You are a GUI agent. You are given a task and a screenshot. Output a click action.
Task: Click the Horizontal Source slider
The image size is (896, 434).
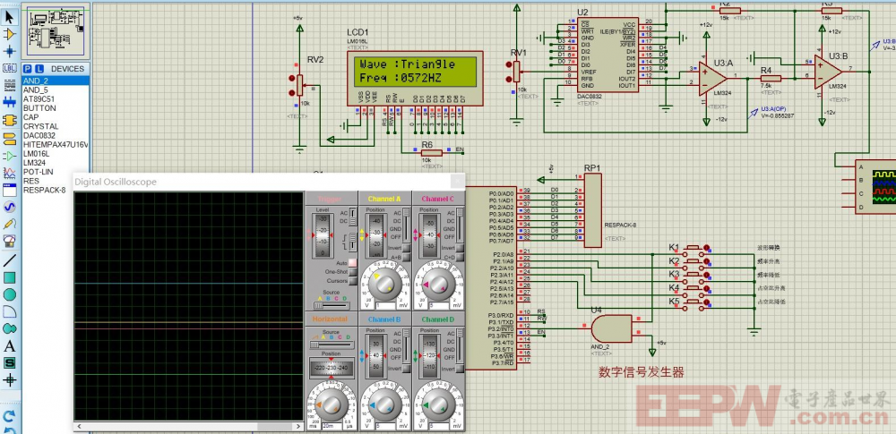click(x=332, y=345)
